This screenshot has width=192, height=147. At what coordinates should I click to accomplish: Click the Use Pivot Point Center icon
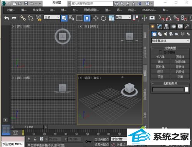[136, 18]
